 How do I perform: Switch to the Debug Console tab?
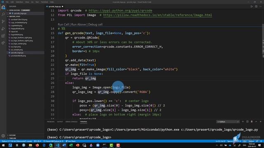71,122
